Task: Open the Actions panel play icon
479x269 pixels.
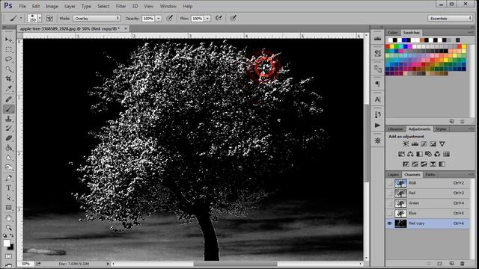Action: 377,126
